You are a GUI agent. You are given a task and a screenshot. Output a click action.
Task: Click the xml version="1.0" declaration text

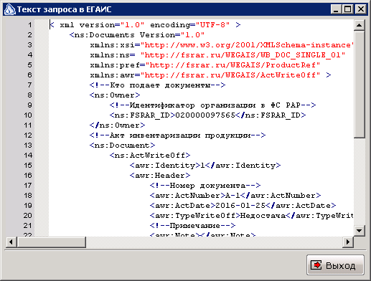tap(102, 25)
